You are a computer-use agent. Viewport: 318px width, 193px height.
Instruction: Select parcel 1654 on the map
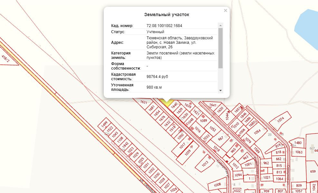(x=157, y=113)
